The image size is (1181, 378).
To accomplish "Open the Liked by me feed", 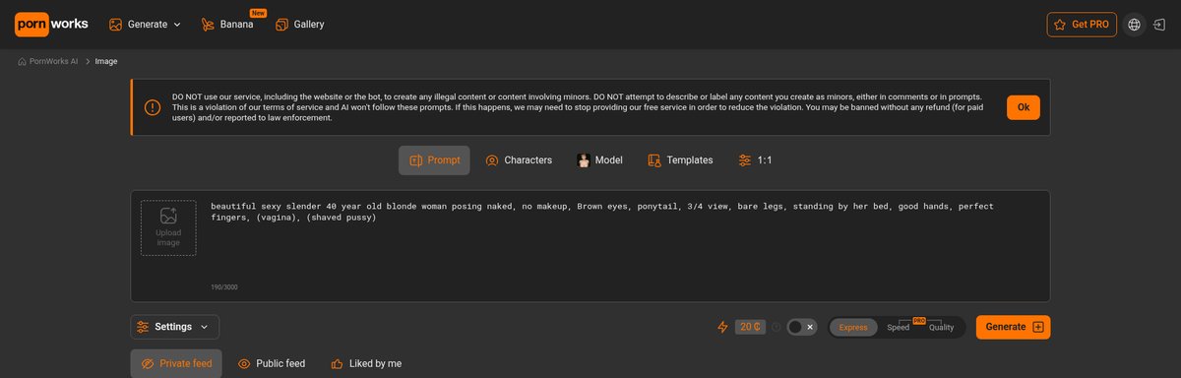I will [366, 363].
